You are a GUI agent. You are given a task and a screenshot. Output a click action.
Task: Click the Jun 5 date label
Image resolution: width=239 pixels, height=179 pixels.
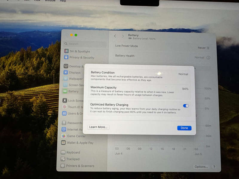(x=198, y=154)
